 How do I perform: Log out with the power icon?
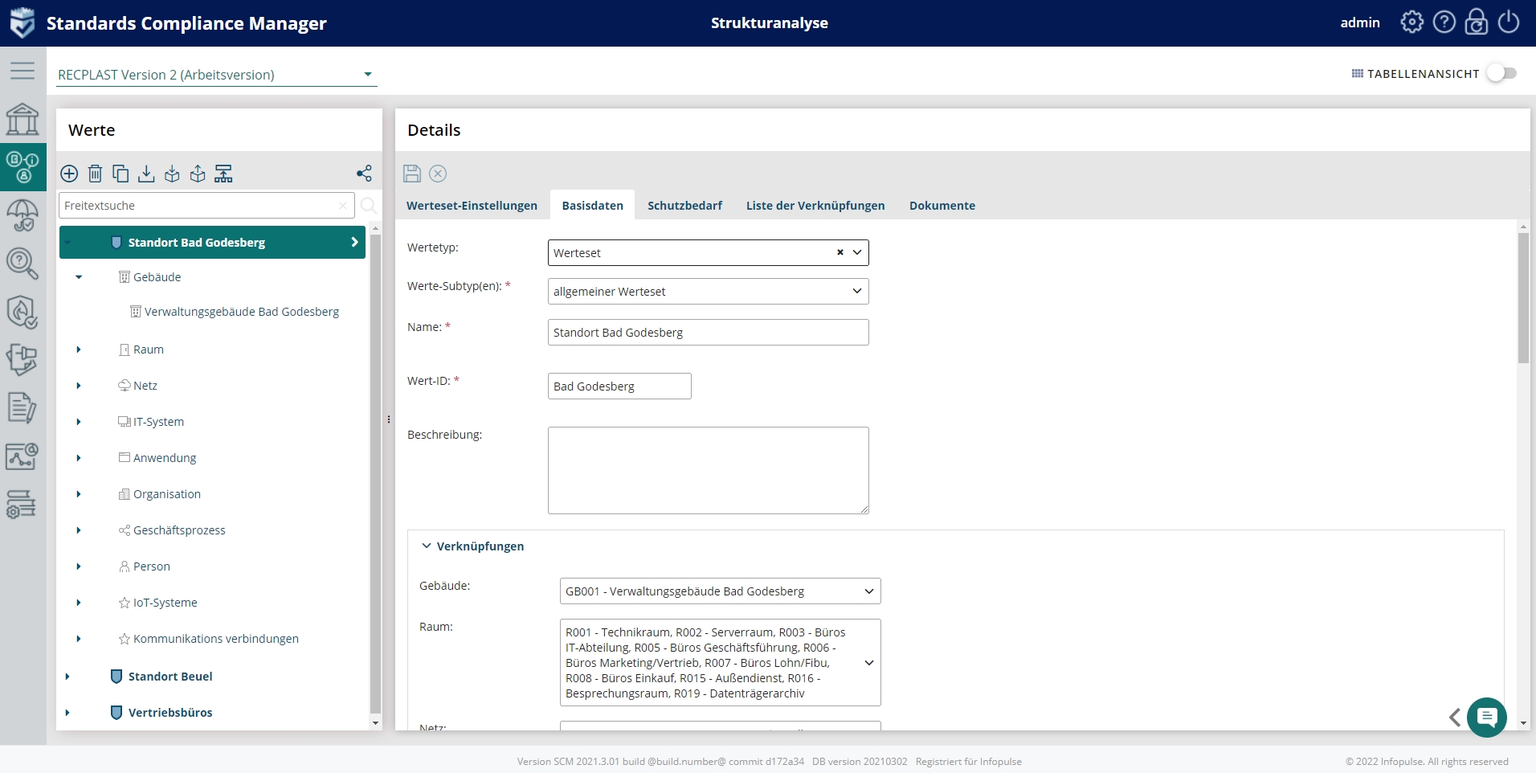pos(1509,22)
